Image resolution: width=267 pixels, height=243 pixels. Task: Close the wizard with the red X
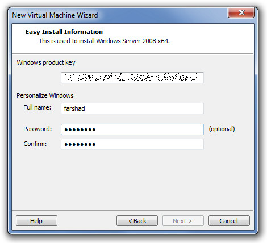[x=241, y=13]
